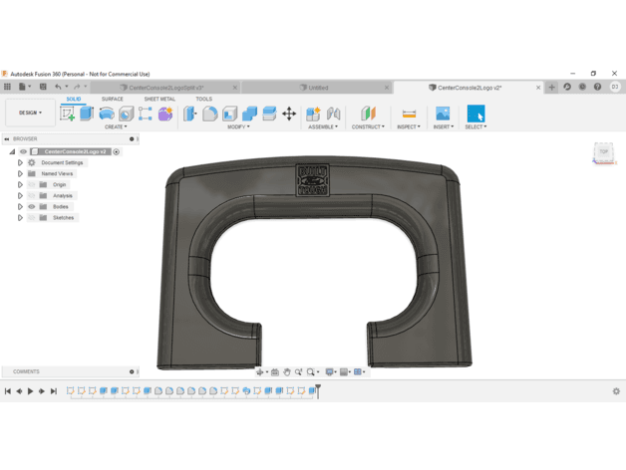Viewport: 626px width, 470px height.
Task: Select the Create Form tool
Action: pyautogui.click(x=165, y=114)
